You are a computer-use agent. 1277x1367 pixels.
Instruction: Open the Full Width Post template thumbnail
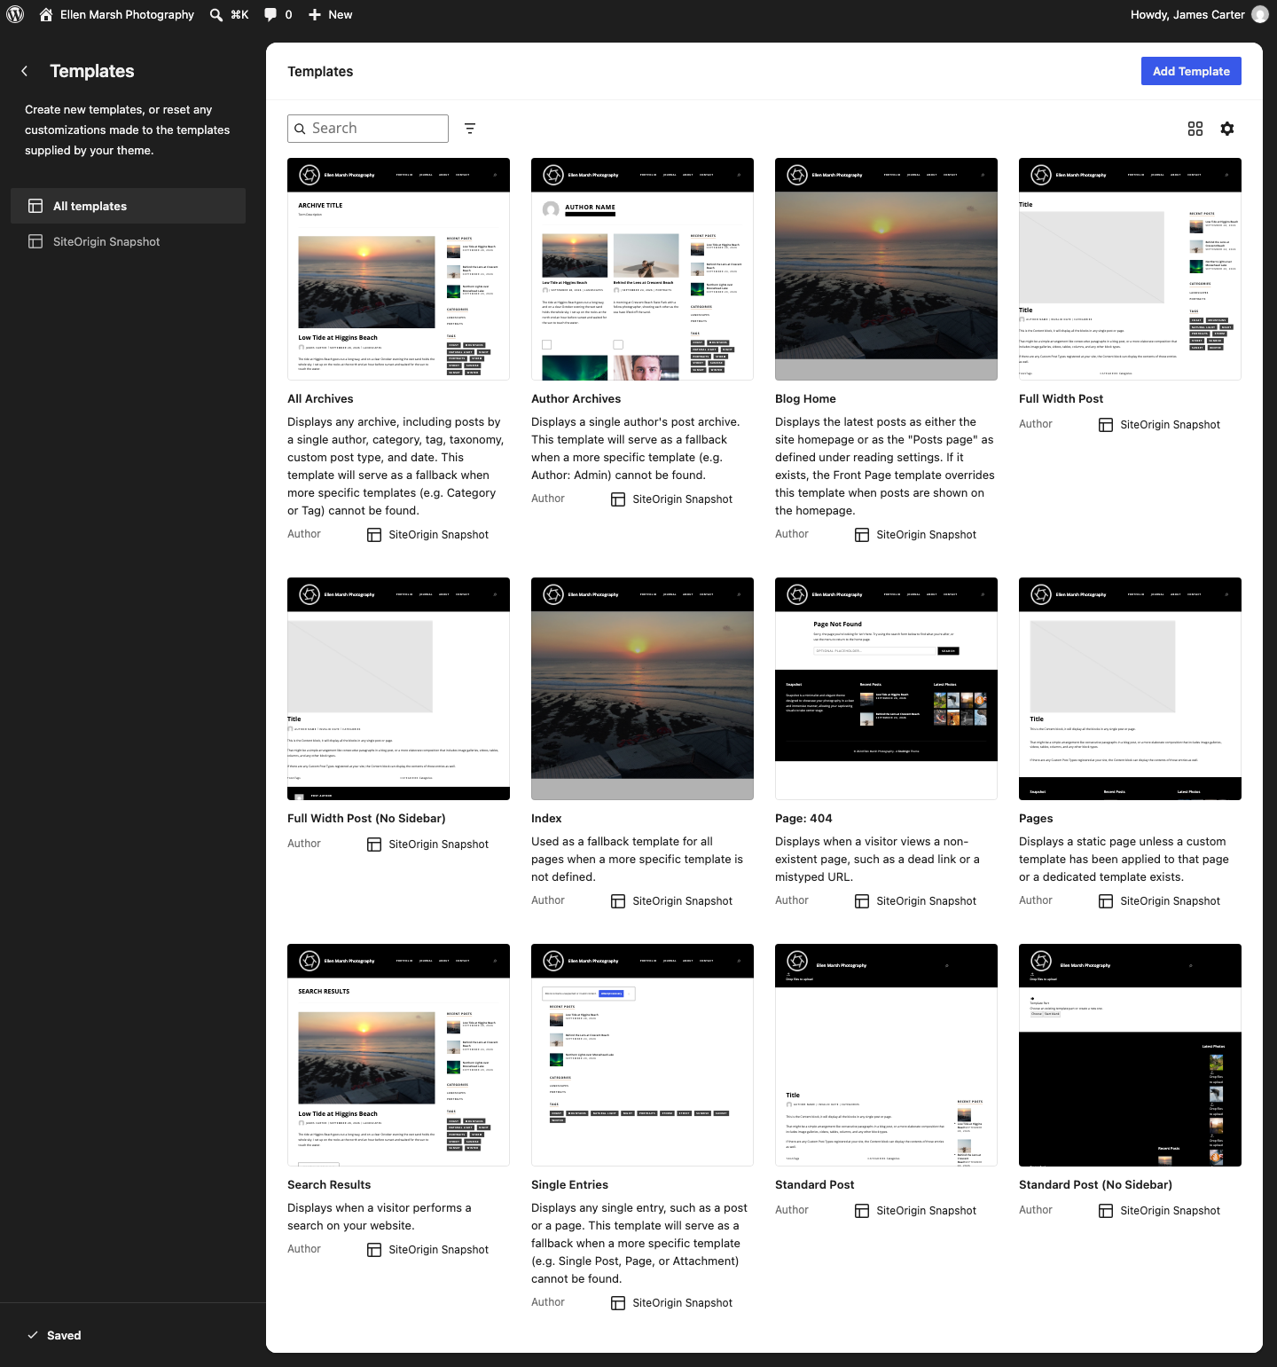click(1130, 269)
